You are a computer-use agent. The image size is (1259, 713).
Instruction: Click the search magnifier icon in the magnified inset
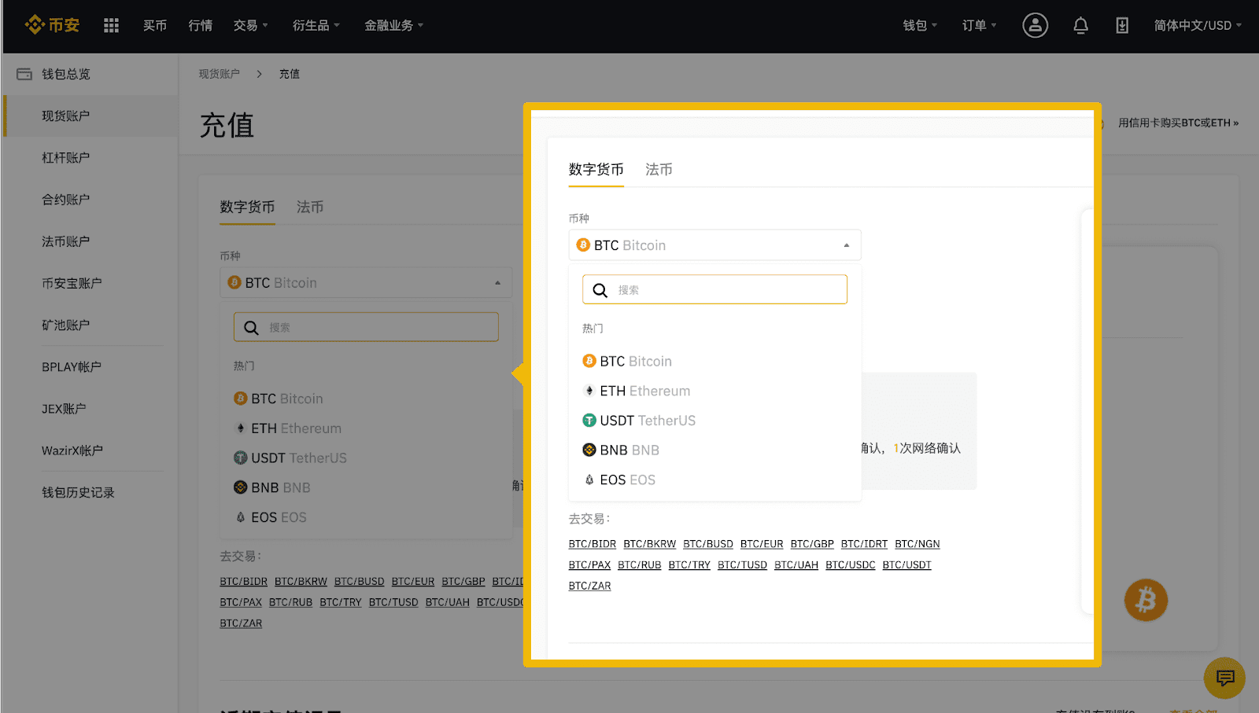click(x=600, y=290)
